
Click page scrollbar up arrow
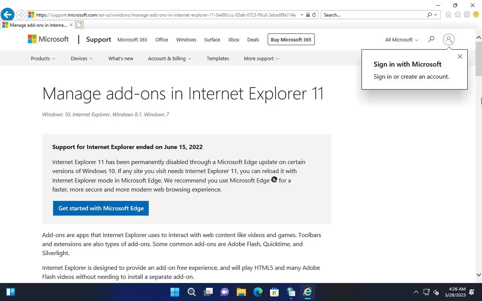pyautogui.click(x=479, y=38)
